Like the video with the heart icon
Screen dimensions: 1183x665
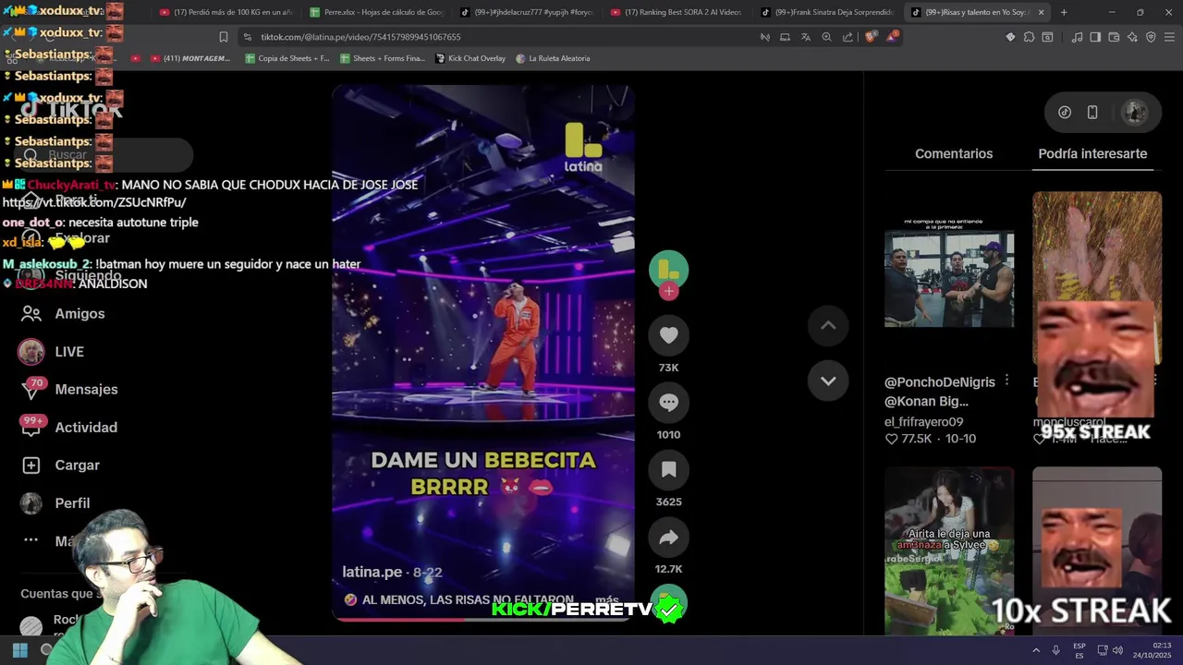click(668, 335)
